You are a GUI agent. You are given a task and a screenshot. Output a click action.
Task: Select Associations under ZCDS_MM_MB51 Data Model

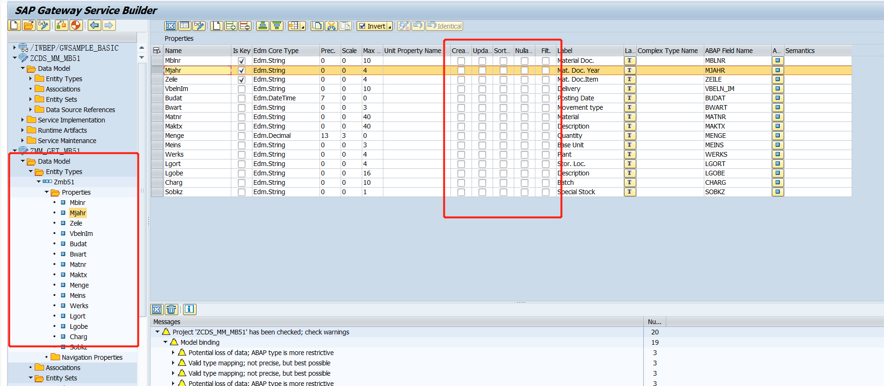(63, 89)
